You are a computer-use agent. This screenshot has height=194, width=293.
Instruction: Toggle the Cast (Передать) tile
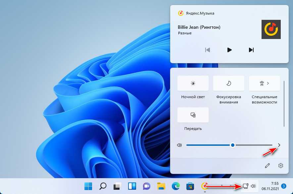click(x=193, y=115)
